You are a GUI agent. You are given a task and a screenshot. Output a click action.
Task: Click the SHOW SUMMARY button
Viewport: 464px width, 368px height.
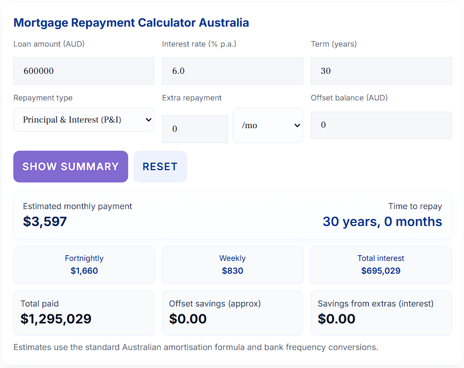coord(71,167)
